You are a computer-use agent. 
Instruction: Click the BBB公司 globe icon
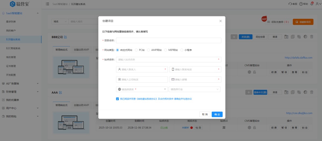[305, 37]
